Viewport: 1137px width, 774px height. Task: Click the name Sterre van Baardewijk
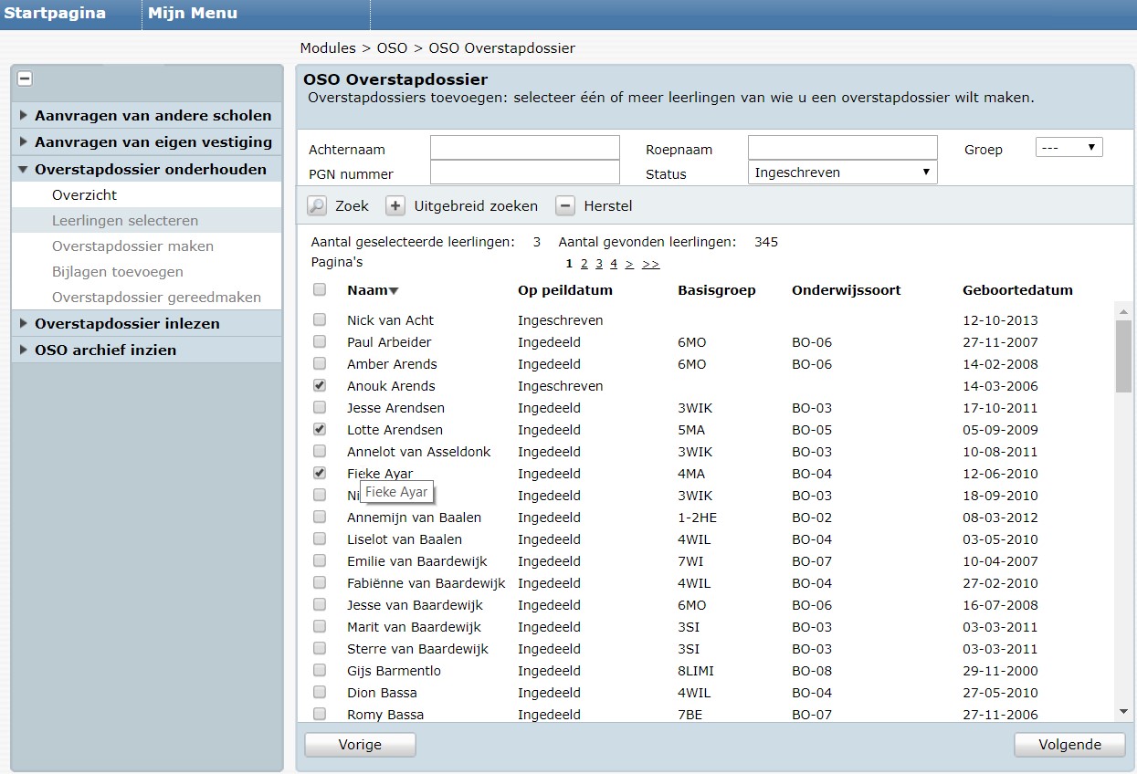coord(417,649)
